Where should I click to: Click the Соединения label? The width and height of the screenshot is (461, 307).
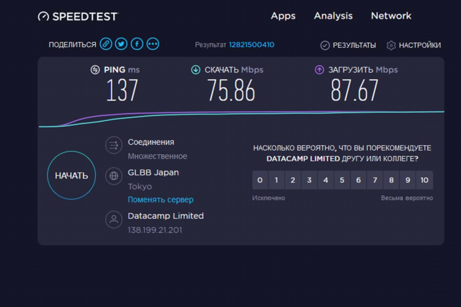click(151, 142)
